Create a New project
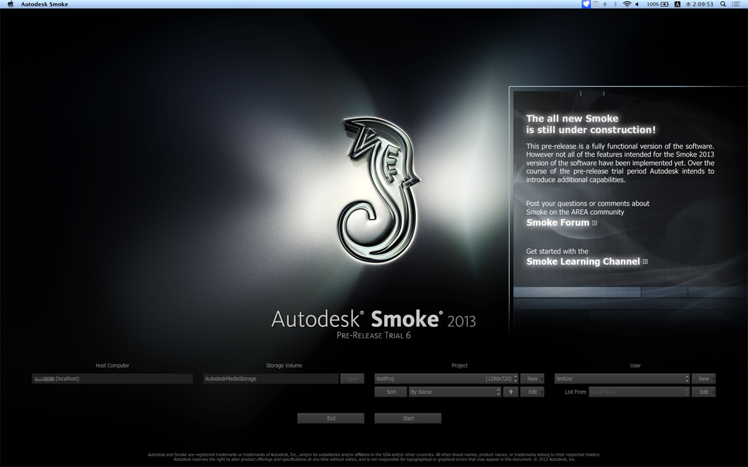This screenshot has height=467, width=748. (533, 378)
